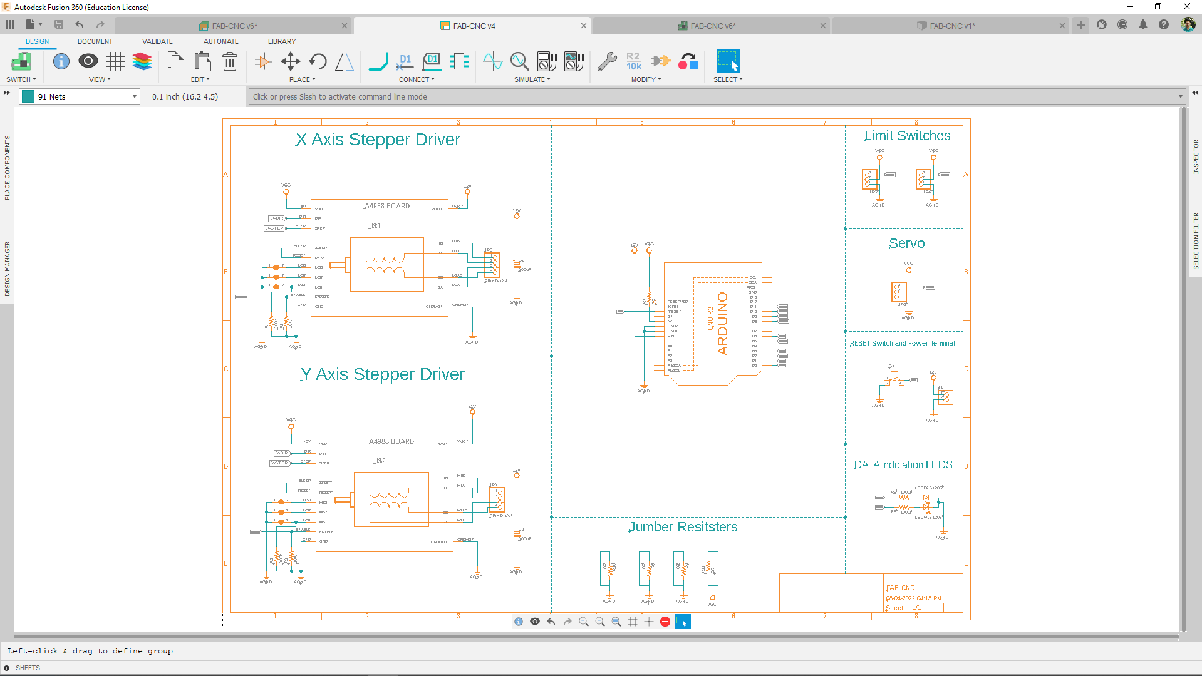
Task: Click the Switch to PCB icon
Action: (21, 61)
